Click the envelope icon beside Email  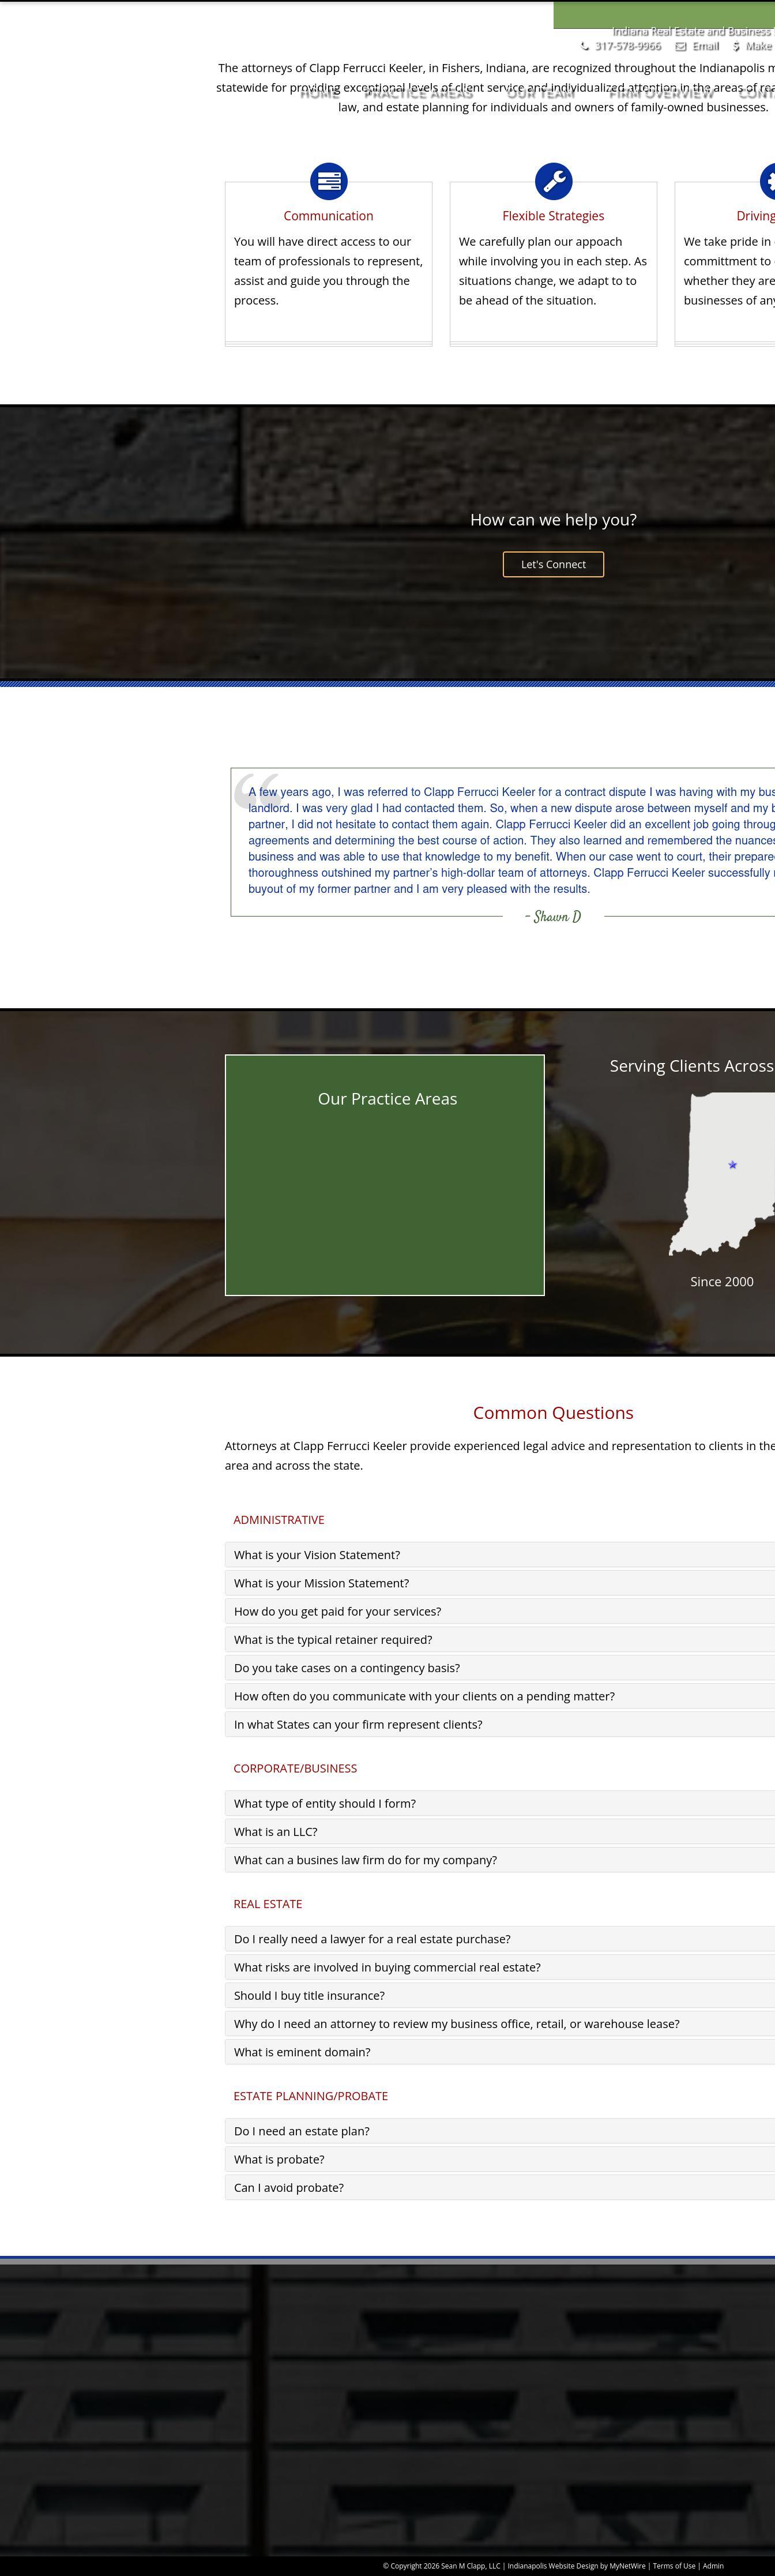681,46
